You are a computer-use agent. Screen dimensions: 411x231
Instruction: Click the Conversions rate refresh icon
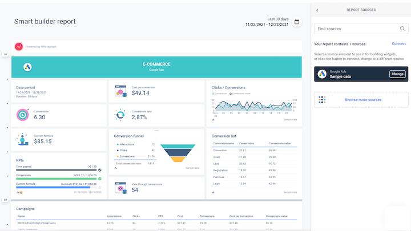(120, 115)
